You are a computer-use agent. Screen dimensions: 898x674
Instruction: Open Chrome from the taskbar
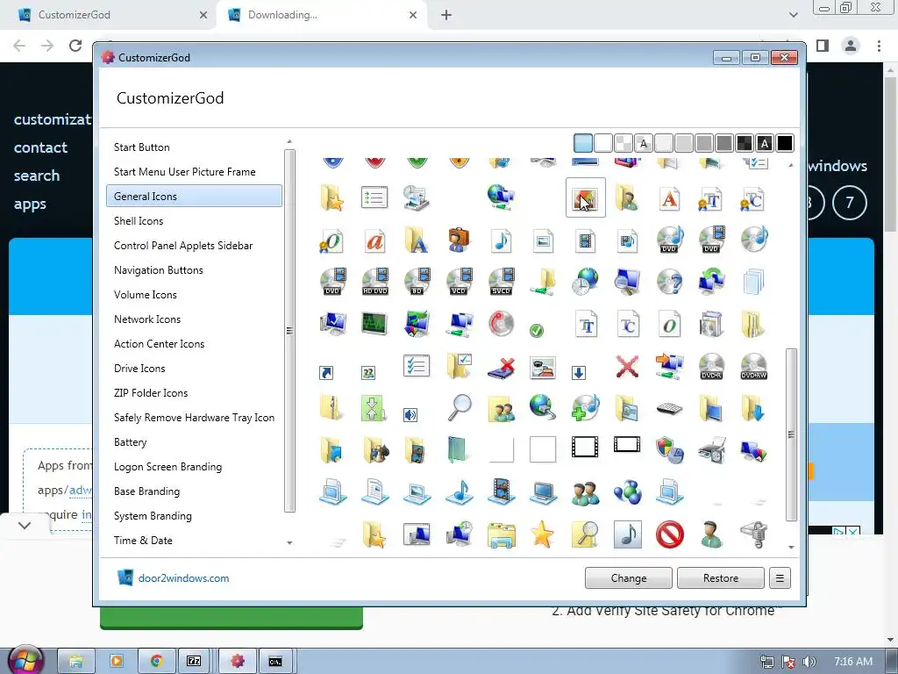(x=156, y=661)
